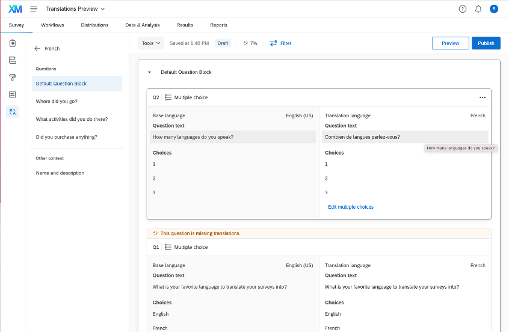Open the Translations Preview project dropdown
This screenshot has height=332, width=509.
[x=75, y=9]
